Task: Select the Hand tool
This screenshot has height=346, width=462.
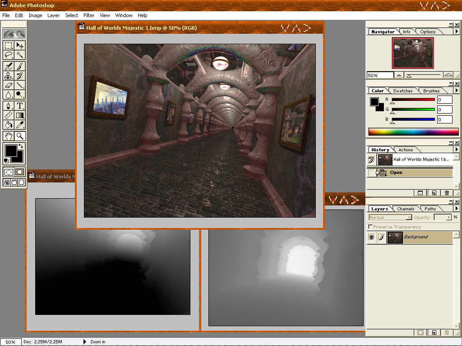Action: pos(9,136)
